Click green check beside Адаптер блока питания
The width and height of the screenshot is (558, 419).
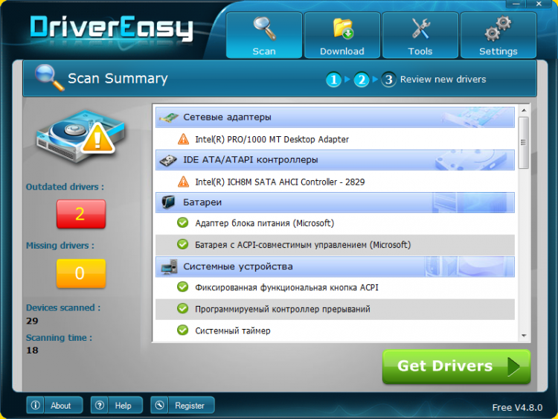point(183,223)
